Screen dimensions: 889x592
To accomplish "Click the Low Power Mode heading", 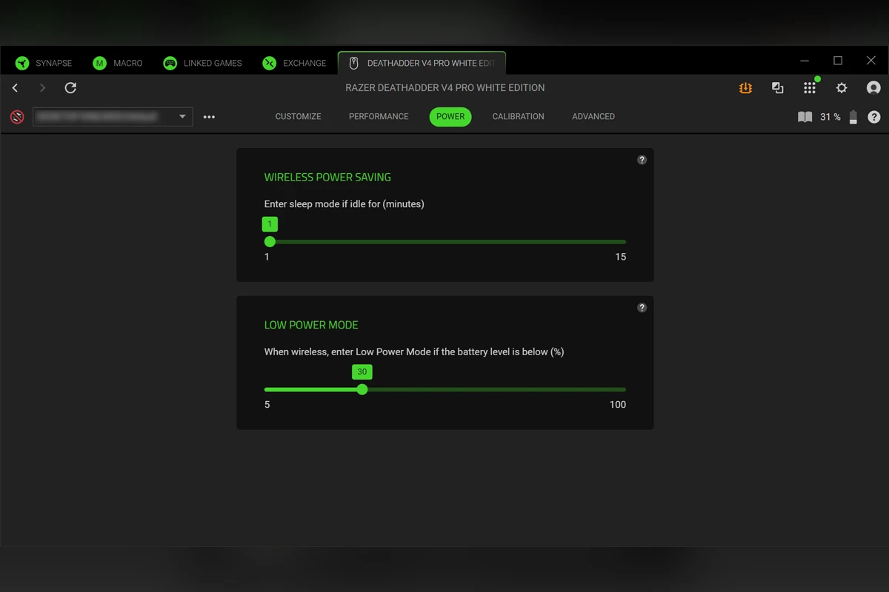I will coord(311,325).
